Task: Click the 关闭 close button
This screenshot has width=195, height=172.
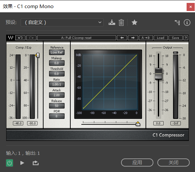Action: pyautogui.click(x=173, y=163)
